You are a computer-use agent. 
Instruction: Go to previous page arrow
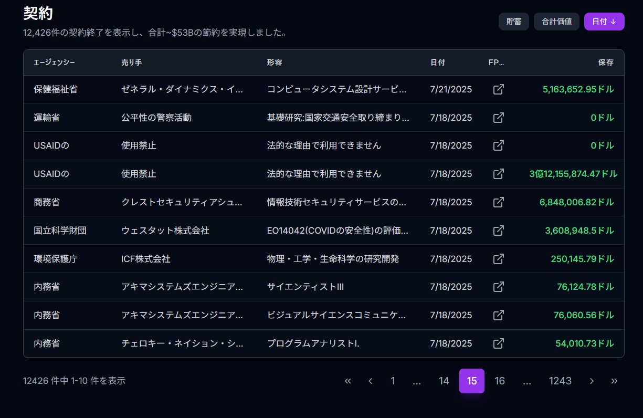point(371,381)
